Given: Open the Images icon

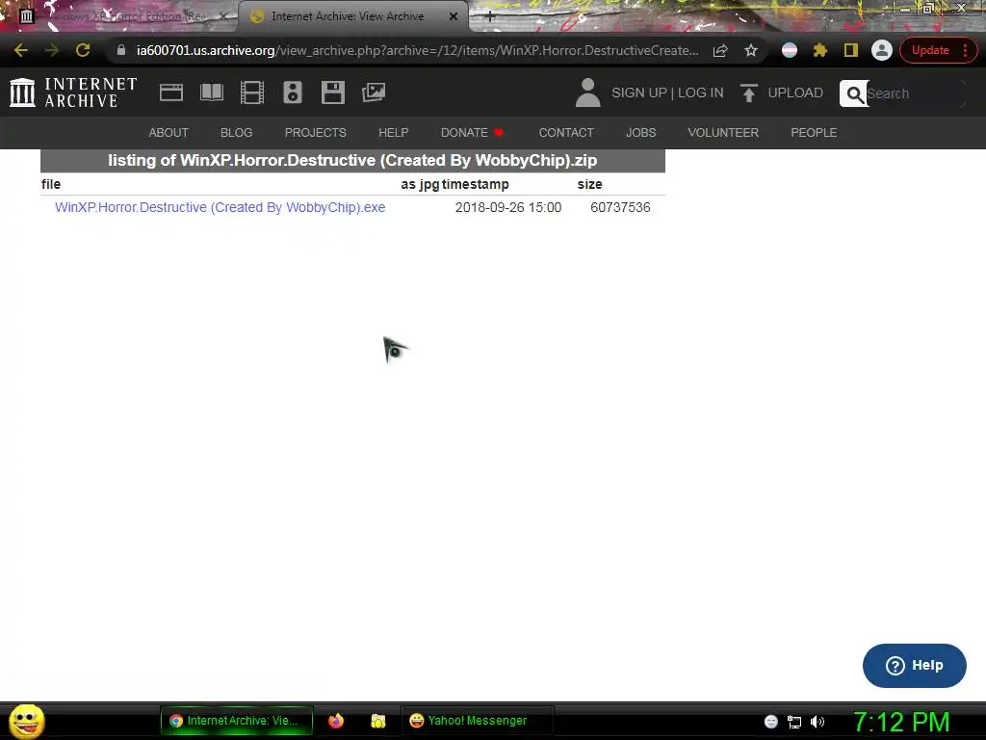Looking at the screenshot, I should tap(374, 92).
